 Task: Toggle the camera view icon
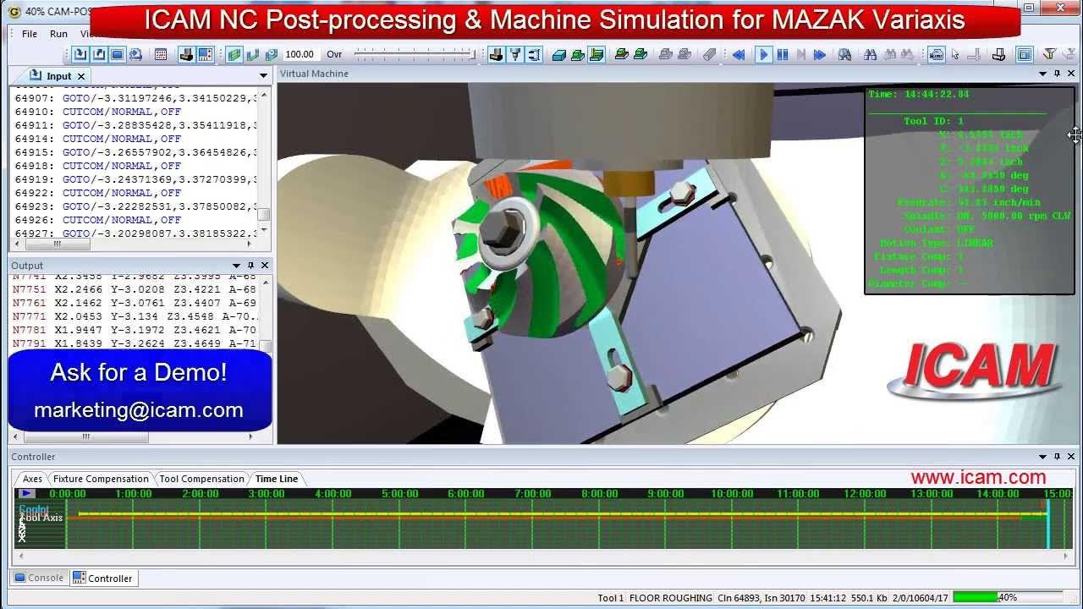point(937,55)
